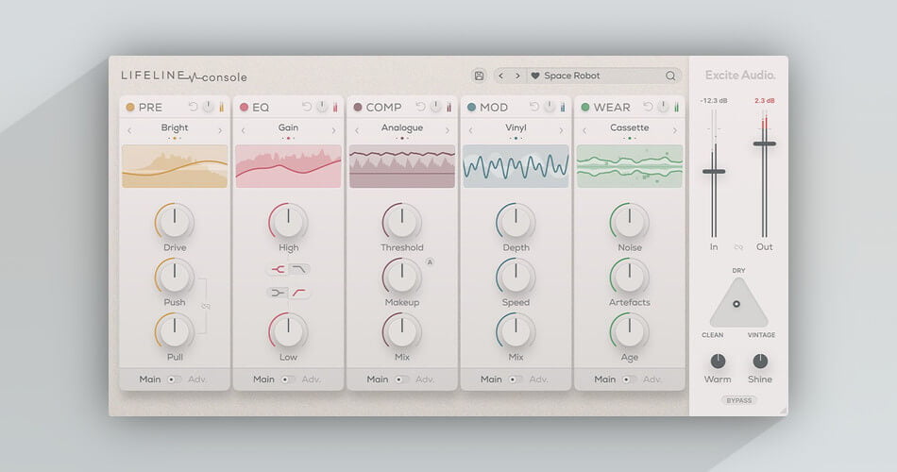Click the Dry/Clean/Vintage triangle mix pad
897x472 pixels.
tap(738, 303)
